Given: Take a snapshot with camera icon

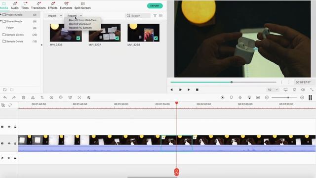Looking at the screenshot, I should click(294, 89).
